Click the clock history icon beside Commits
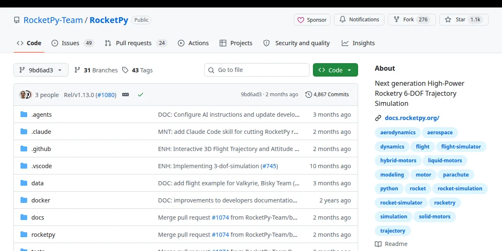502x251 pixels. pos(309,95)
